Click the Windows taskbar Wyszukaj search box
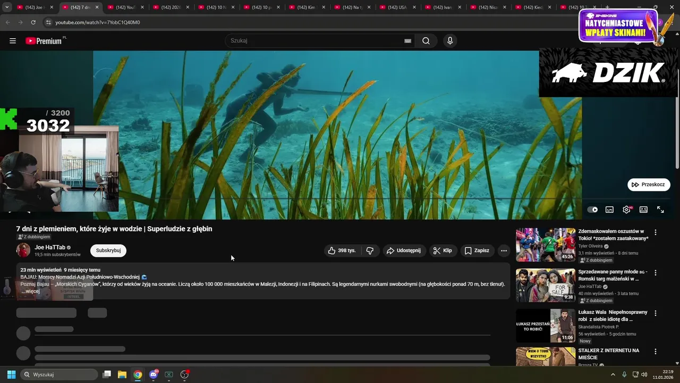Image resolution: width=680 pixels, height=383 pixels. tap(58, 374)
